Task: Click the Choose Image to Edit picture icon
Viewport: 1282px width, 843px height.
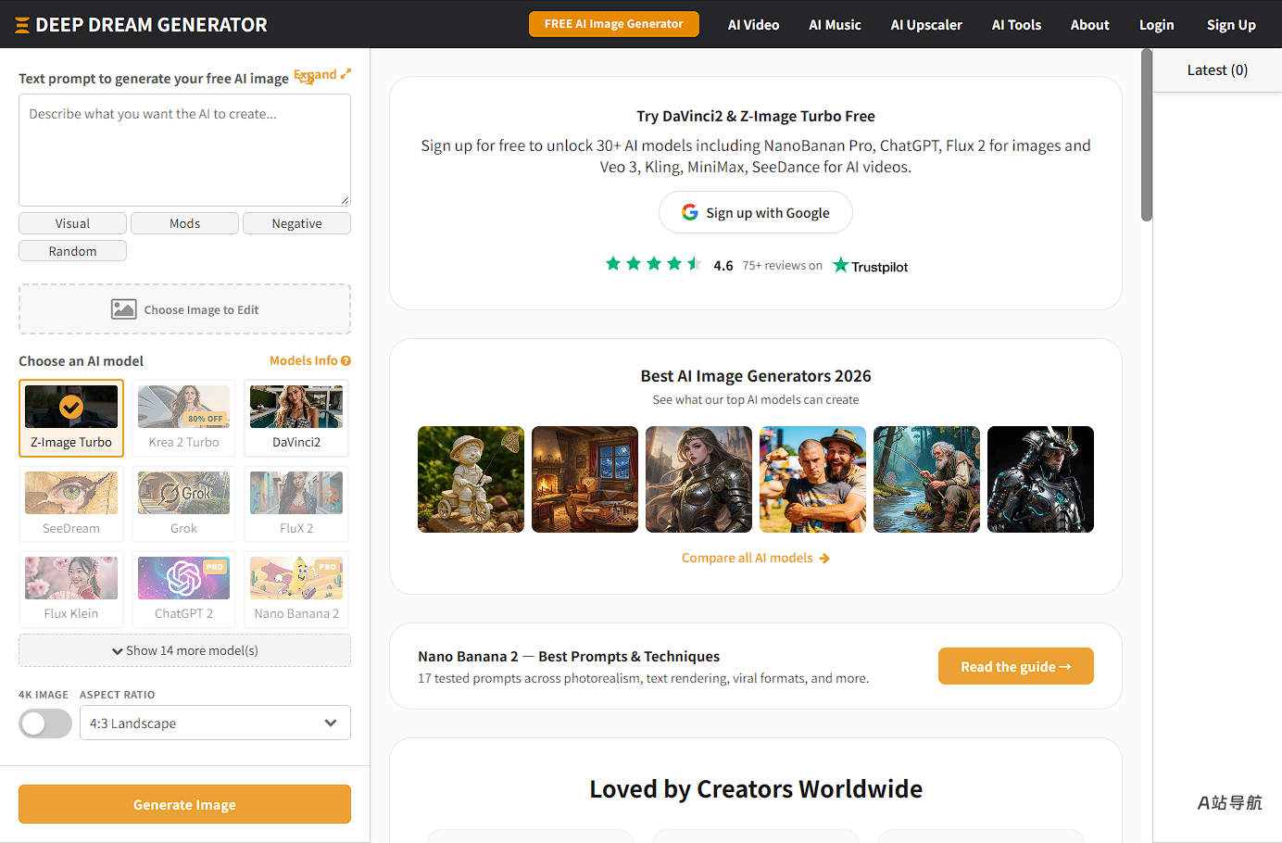Action: tap(124, 309)
